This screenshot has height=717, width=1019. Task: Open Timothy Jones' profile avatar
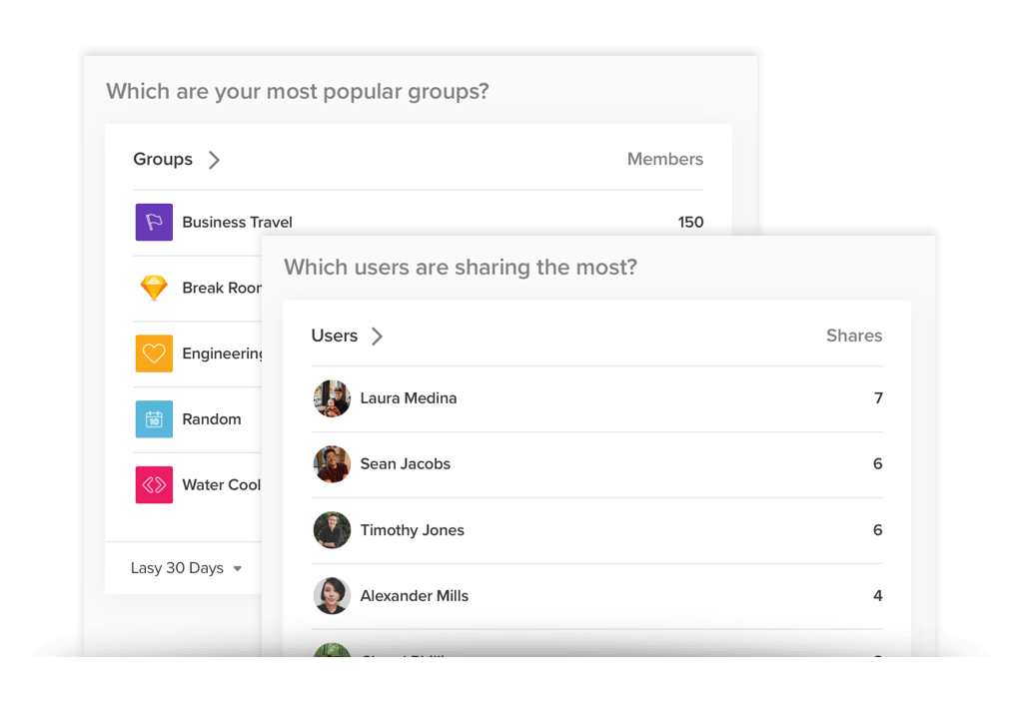(332, 530)
